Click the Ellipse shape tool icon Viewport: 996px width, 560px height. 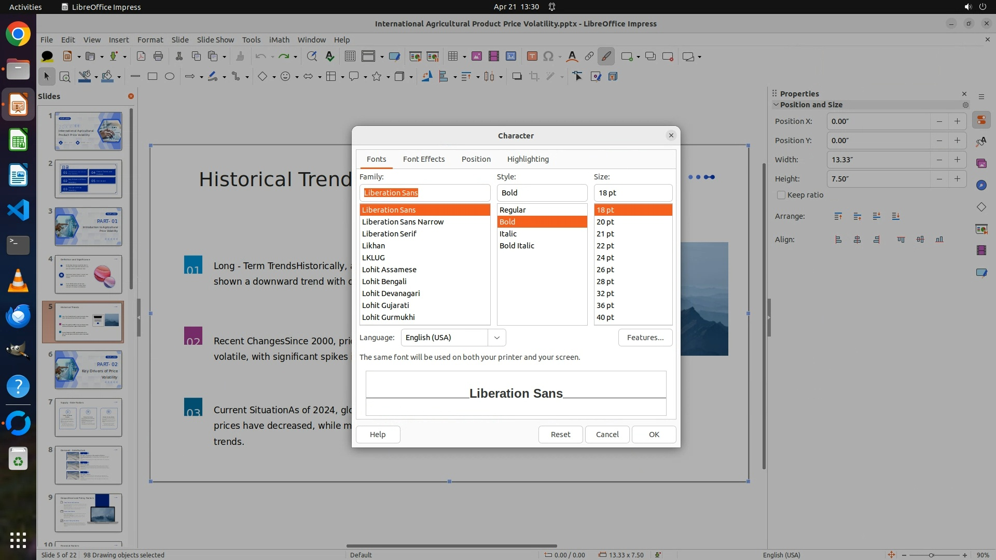[x=169, y=77]
